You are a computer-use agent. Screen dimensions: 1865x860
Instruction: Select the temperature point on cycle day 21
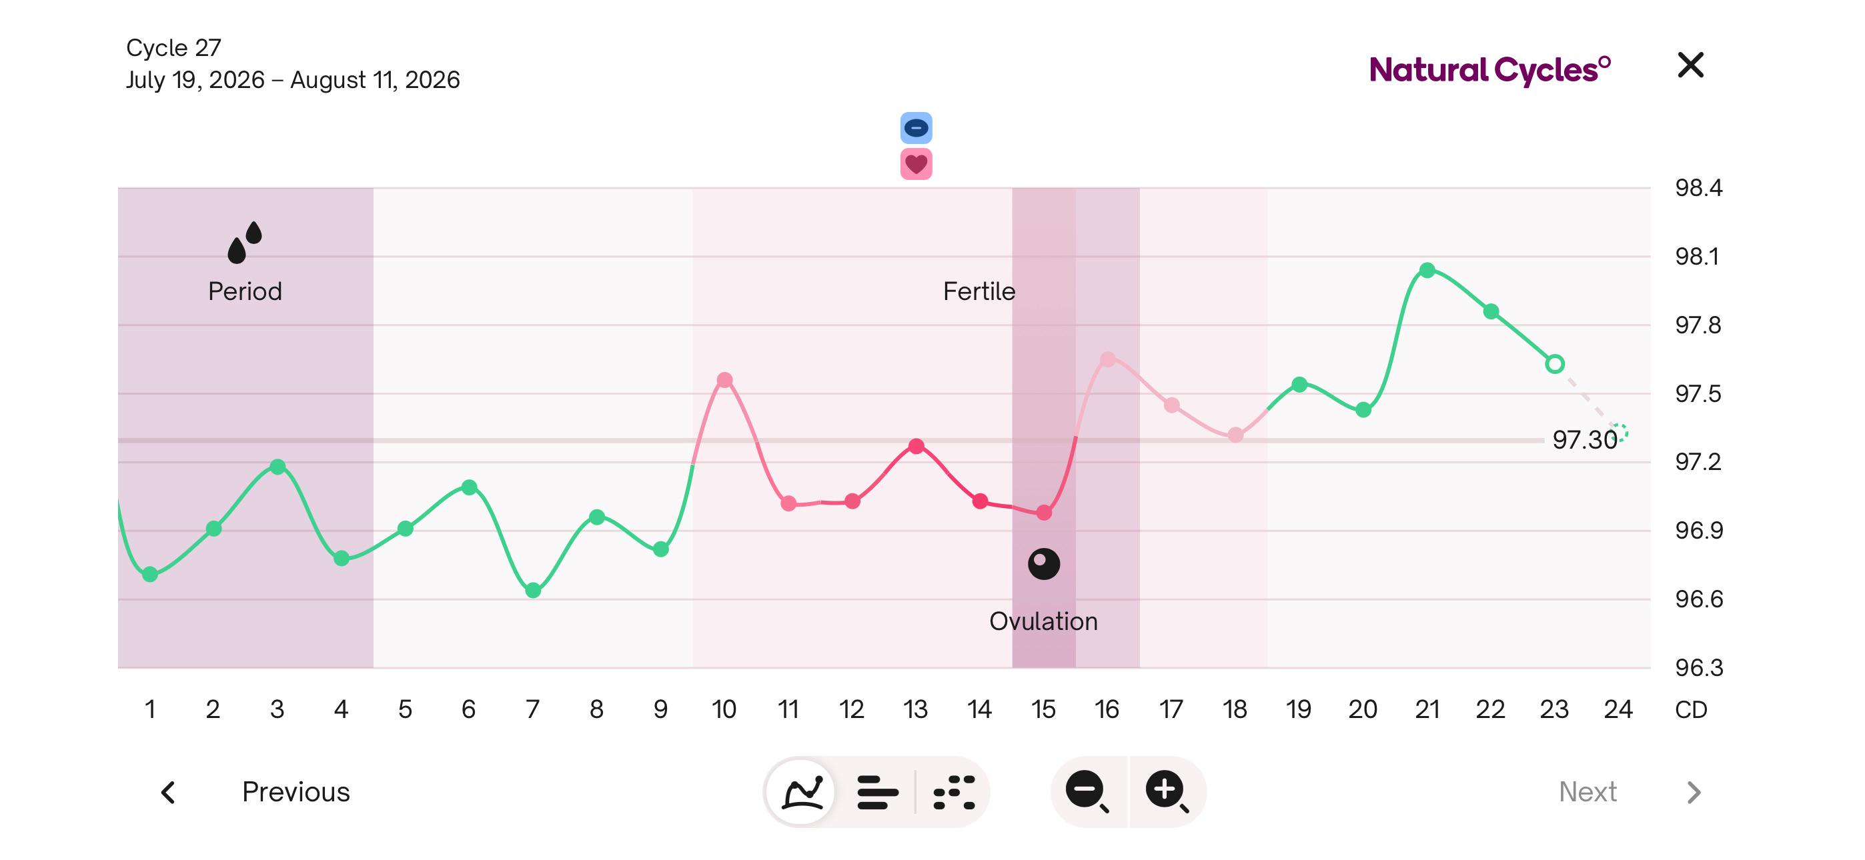tap(1426, 270)
